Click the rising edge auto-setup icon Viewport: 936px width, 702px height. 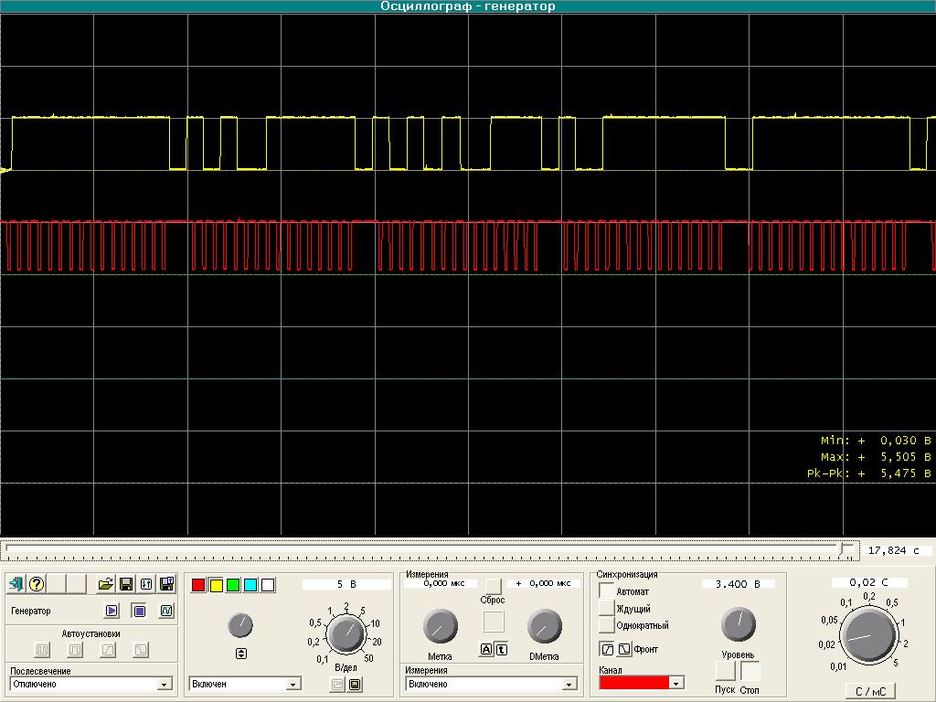coord(108,649)
